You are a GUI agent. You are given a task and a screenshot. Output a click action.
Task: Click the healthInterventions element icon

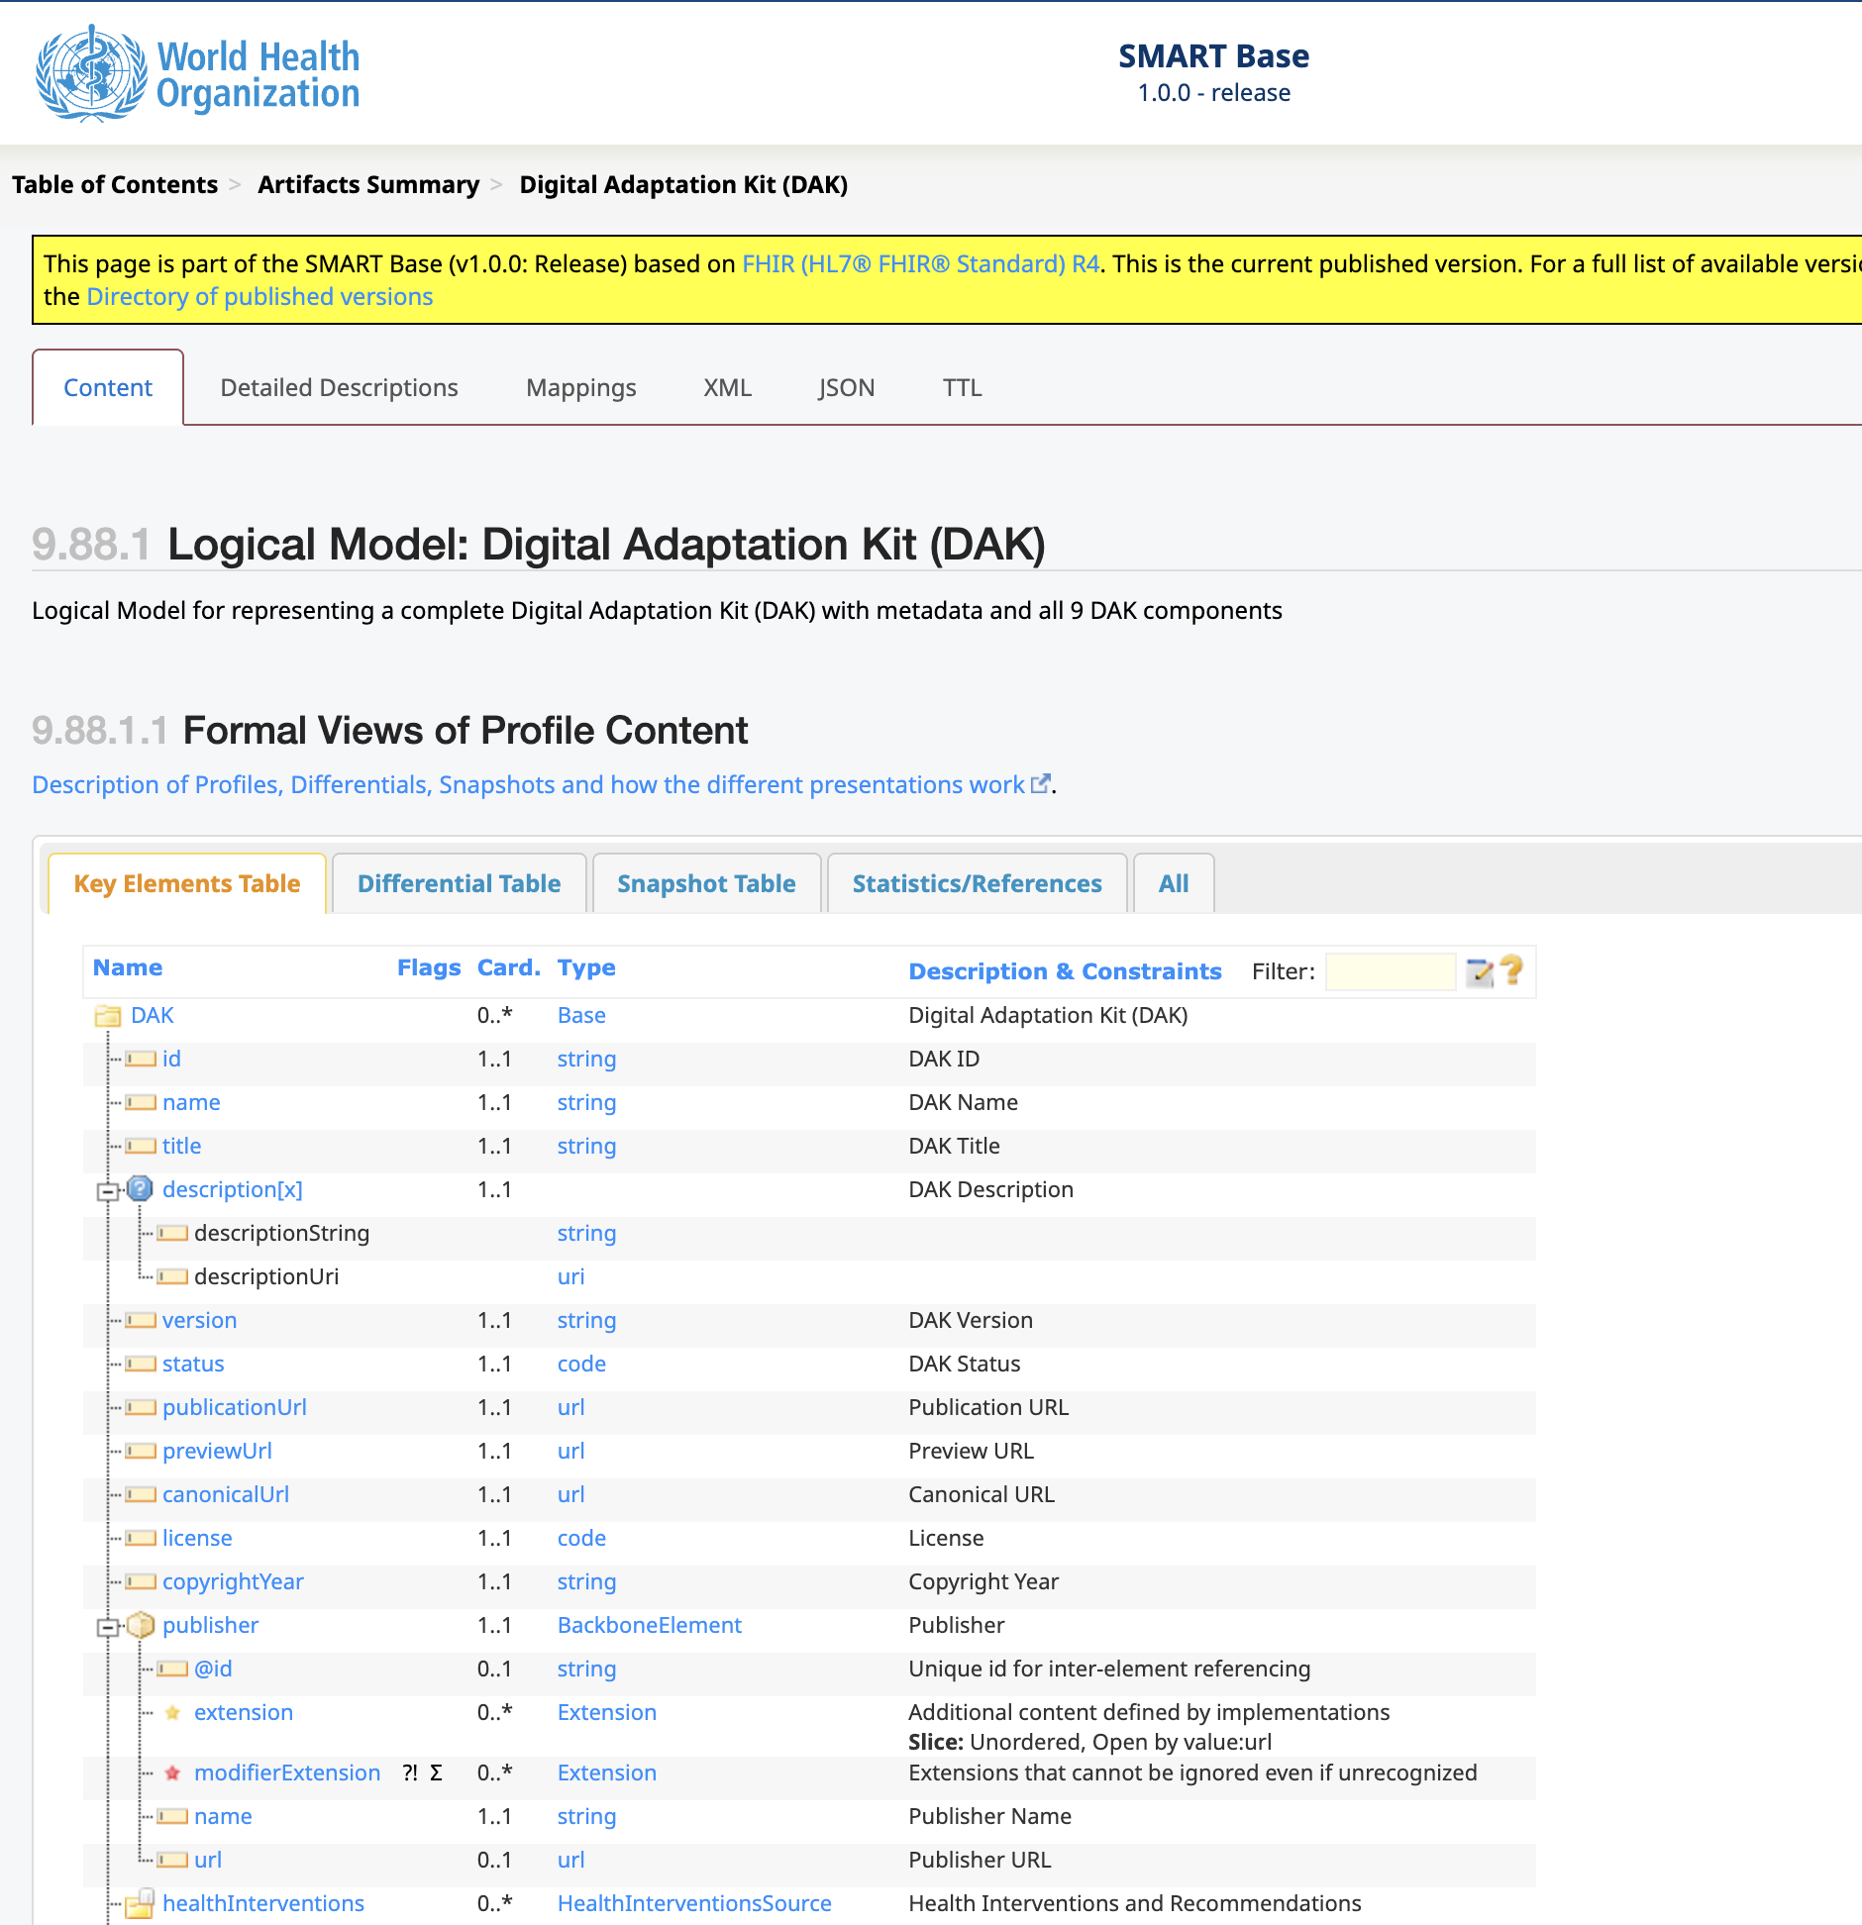click(x=141, y=1903)
